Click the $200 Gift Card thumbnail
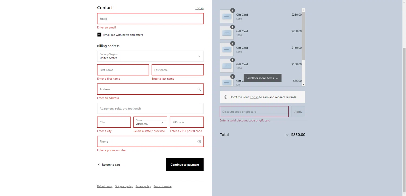This screenshot has width=406, height=196. (227, 33)
